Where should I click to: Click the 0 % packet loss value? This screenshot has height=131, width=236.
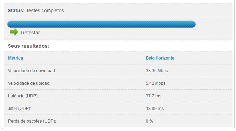click(x=149, y=121)
